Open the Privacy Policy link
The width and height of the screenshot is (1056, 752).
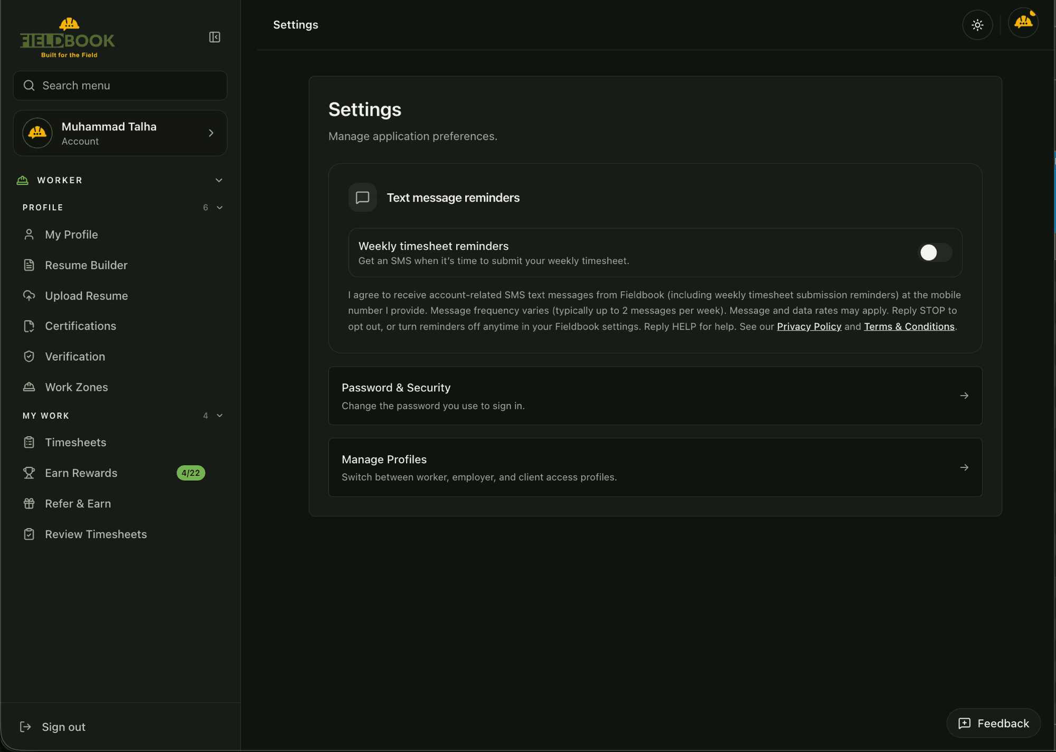[x=809, y=326]
